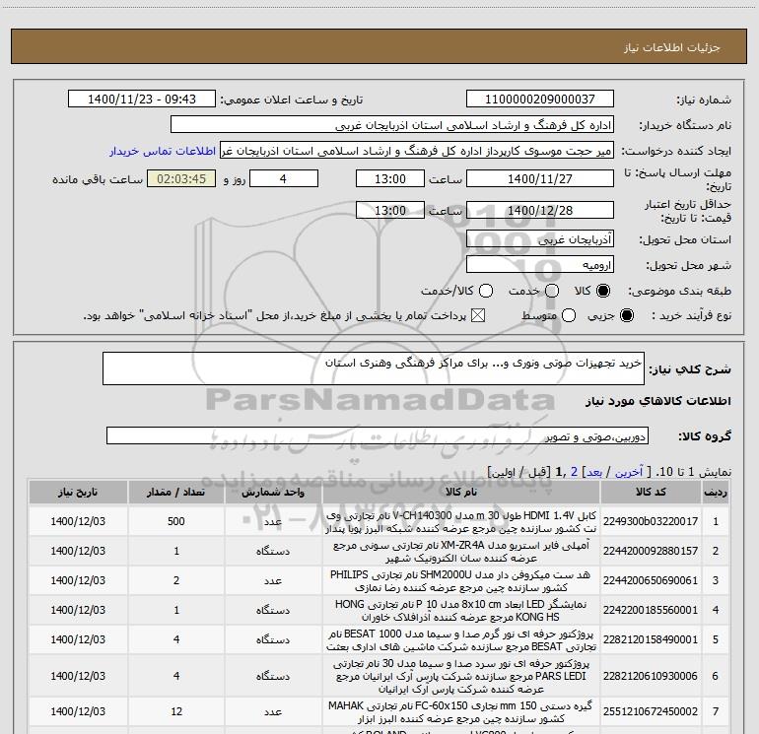Click item code 255121067245002
This screenshot has width=759, height=734.
point(651,711)
